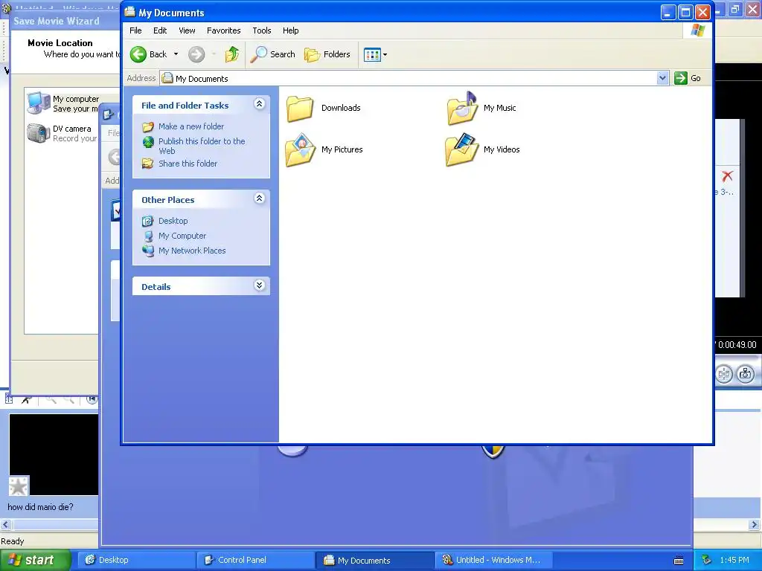Click Make a new folder link
The image size is (762, 571).
click(x=191, y=126)
